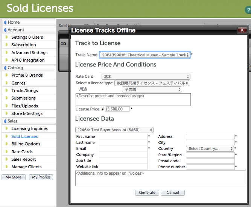Image resolution: width=251 pixels, height=207 pixels.
Task: Choose a license type from the dropdown
Action: point(152,83)
